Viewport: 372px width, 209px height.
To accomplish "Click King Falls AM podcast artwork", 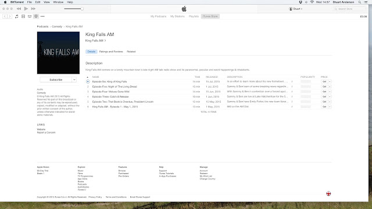I will (x=58, y=53).
